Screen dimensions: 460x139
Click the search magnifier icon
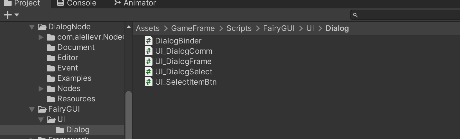click(x=355, y=15)
